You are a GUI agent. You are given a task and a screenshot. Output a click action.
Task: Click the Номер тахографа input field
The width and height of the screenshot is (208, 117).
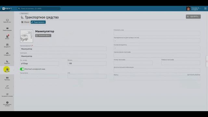pyautogui.click(x=133, y=63)
